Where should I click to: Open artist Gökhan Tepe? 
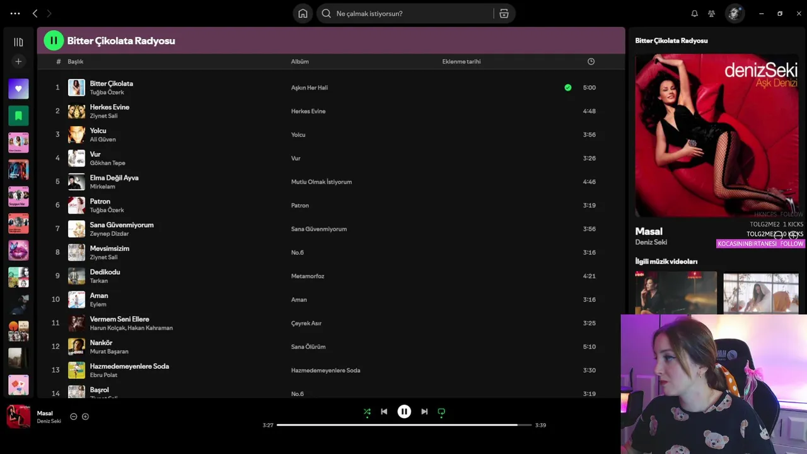coord(107,163)
